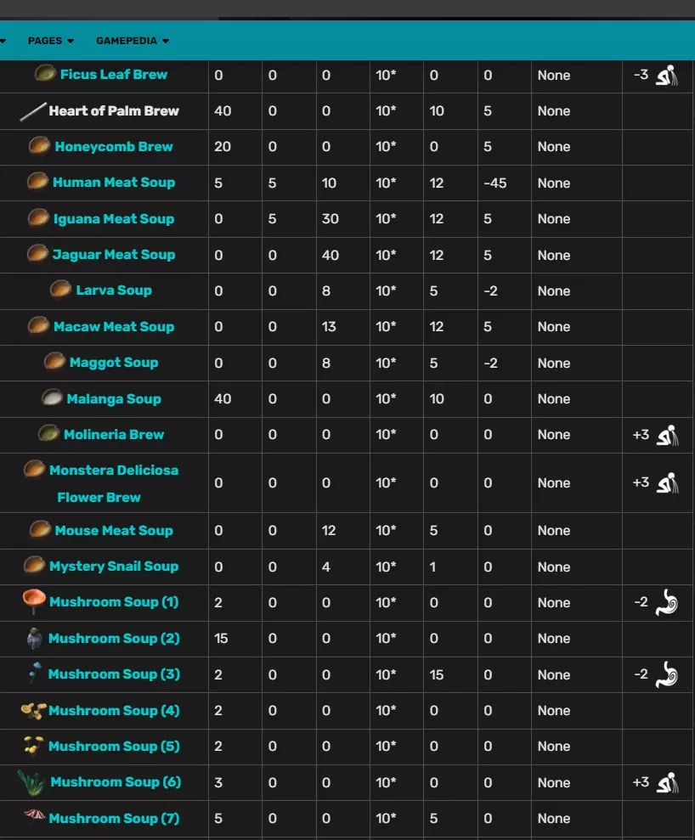The height and width of the screenshot is (840, 695).
Task: Click the dark mushroom icon beside Mushroom Soup (2)
Action: [x=34, y=638]
